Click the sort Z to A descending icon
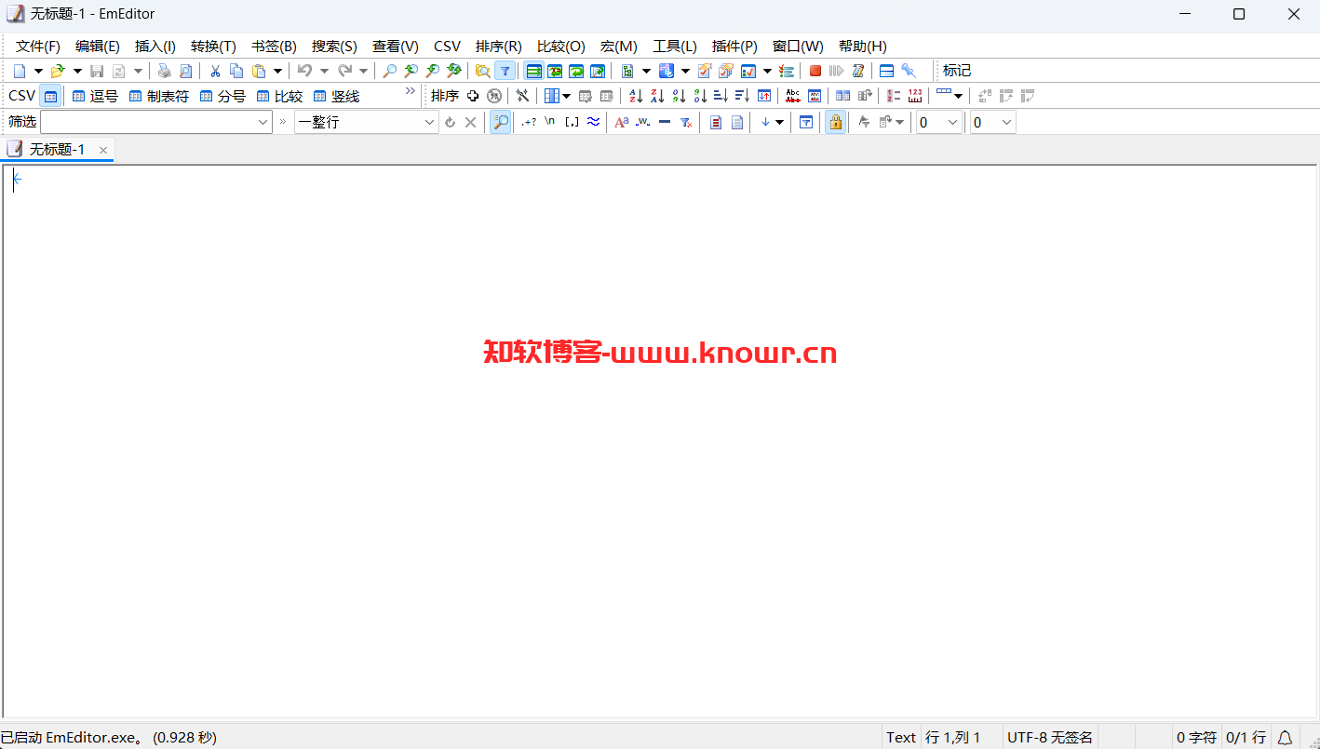Screen dimensions: 1320x749 [x=657, y=96]
